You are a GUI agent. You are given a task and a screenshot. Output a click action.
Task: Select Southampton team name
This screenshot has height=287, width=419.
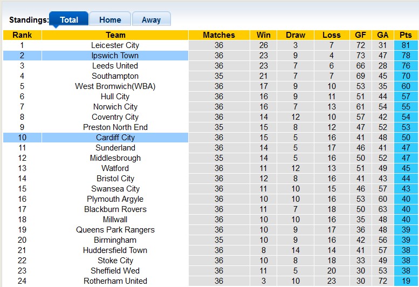(115, 76)
